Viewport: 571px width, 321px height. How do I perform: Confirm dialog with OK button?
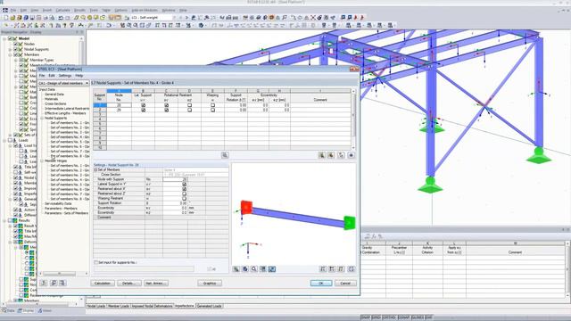[x=321, y=284]
